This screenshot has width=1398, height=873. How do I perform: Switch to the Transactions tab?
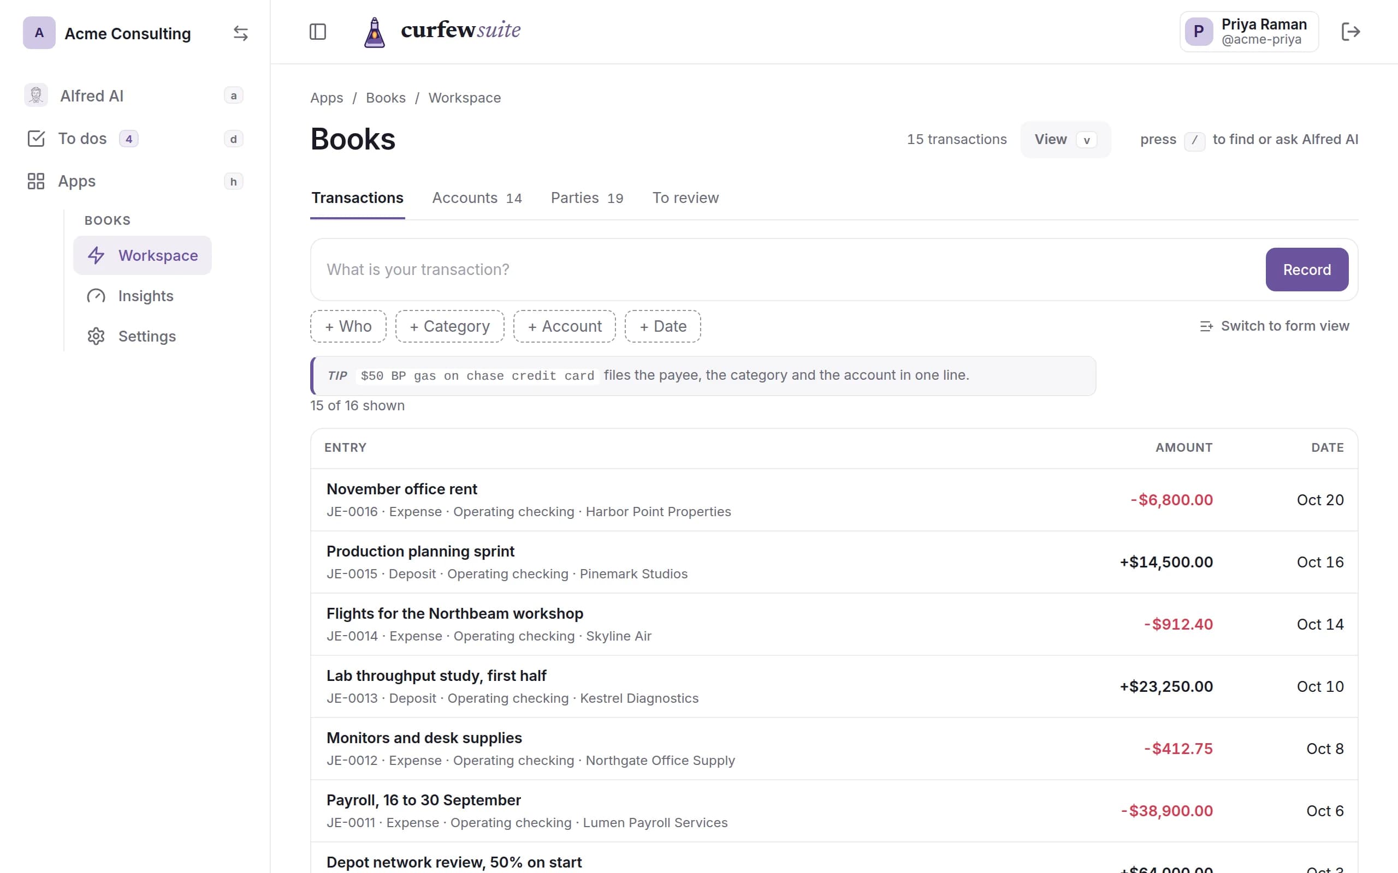click(358, 198)
